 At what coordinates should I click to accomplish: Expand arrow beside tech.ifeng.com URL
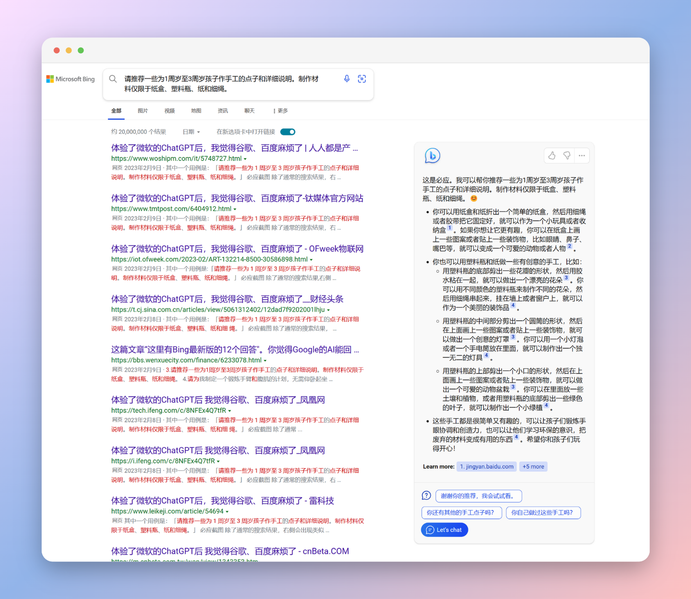click(230, 411)
